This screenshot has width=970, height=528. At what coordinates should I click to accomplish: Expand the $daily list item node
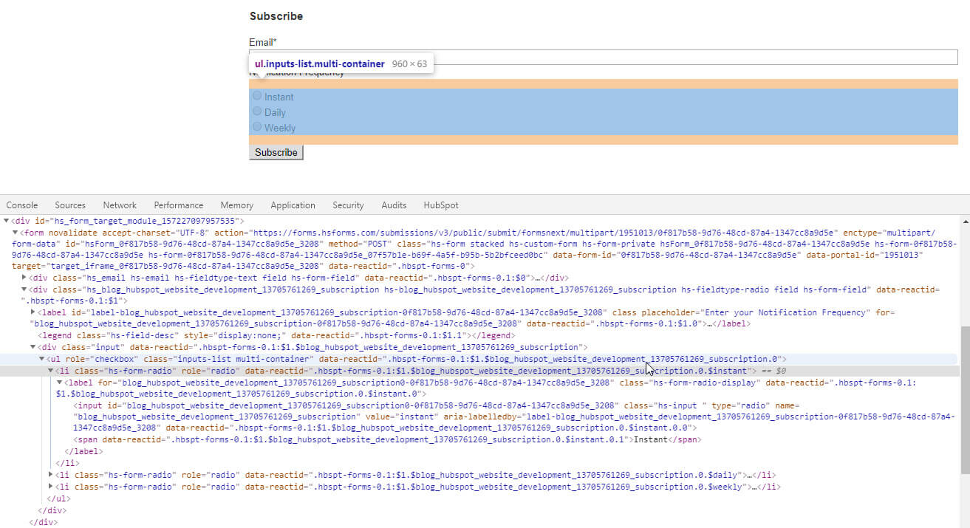(51, 474)
